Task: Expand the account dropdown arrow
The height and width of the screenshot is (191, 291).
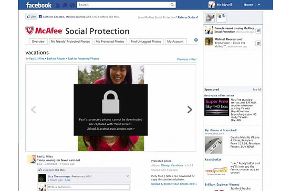Action: click(x=259, y=5)
